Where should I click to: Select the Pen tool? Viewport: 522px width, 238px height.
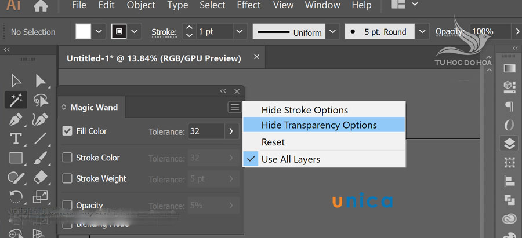[x=16, y=119]
